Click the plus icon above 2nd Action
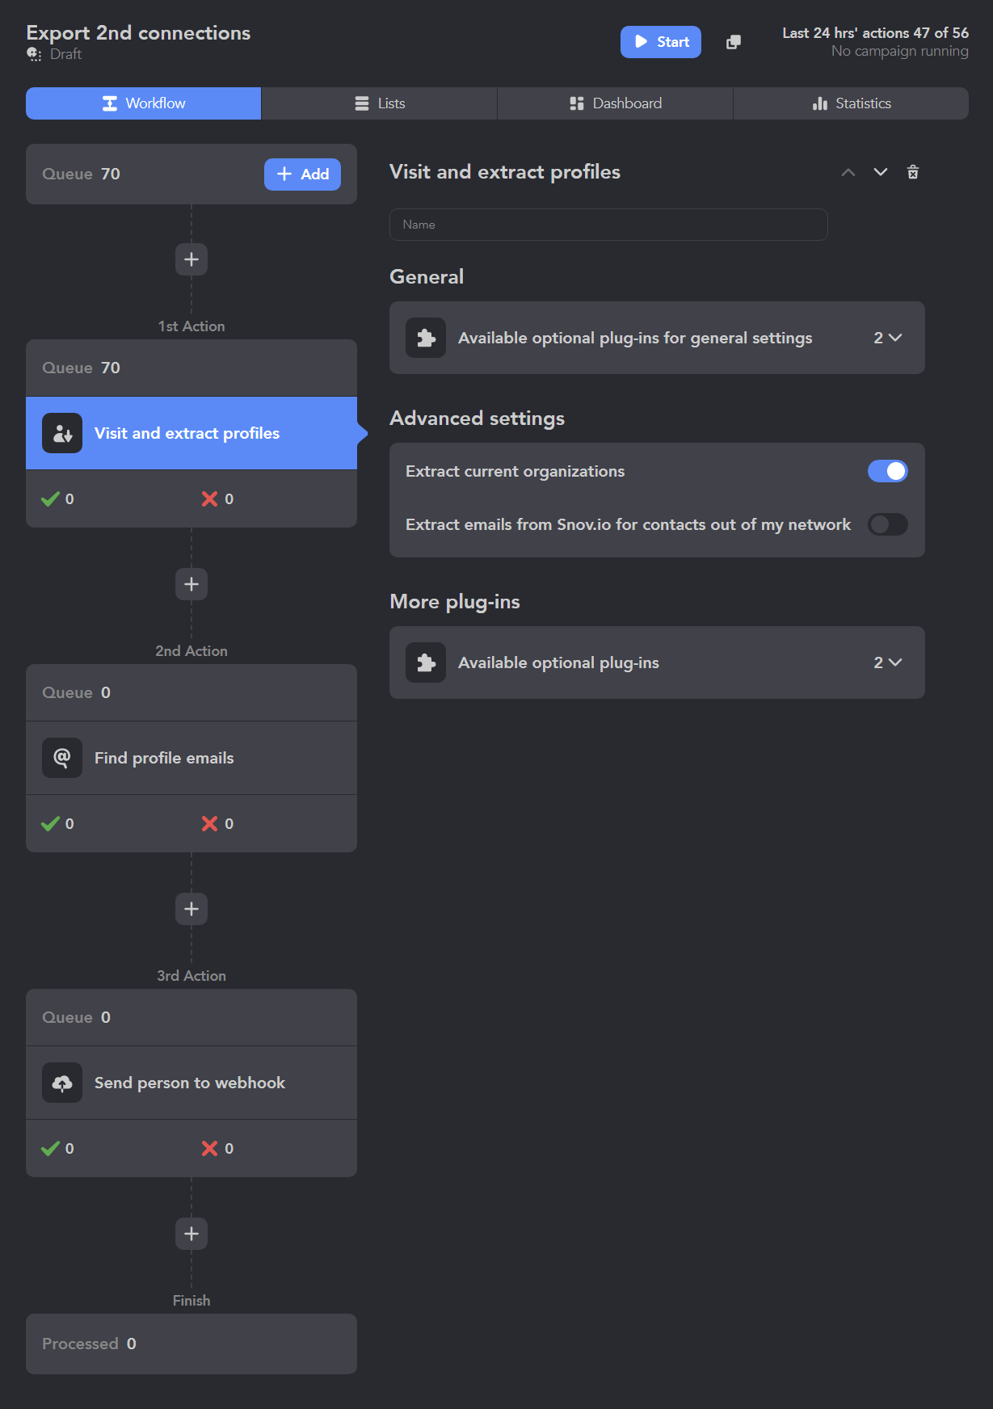The image size is (993, 1409). tap(191, 584)
